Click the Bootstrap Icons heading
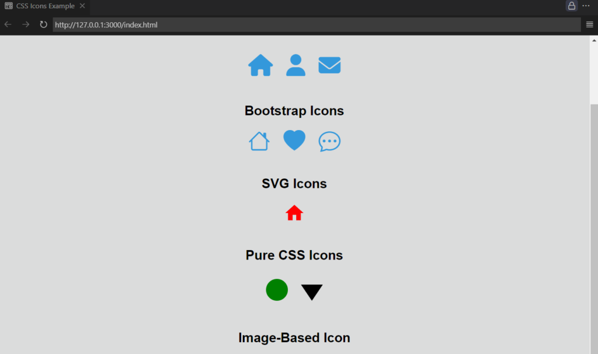Viewport: 598px width, 354px height. coord(294,110)
